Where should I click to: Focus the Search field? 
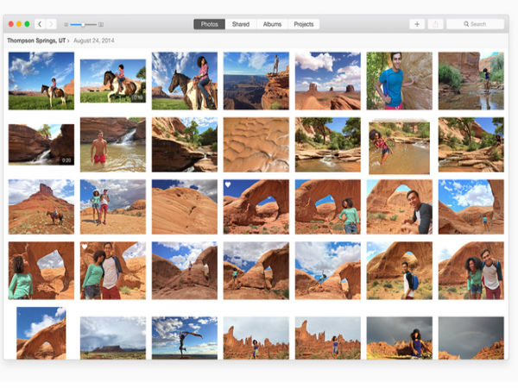475,24
